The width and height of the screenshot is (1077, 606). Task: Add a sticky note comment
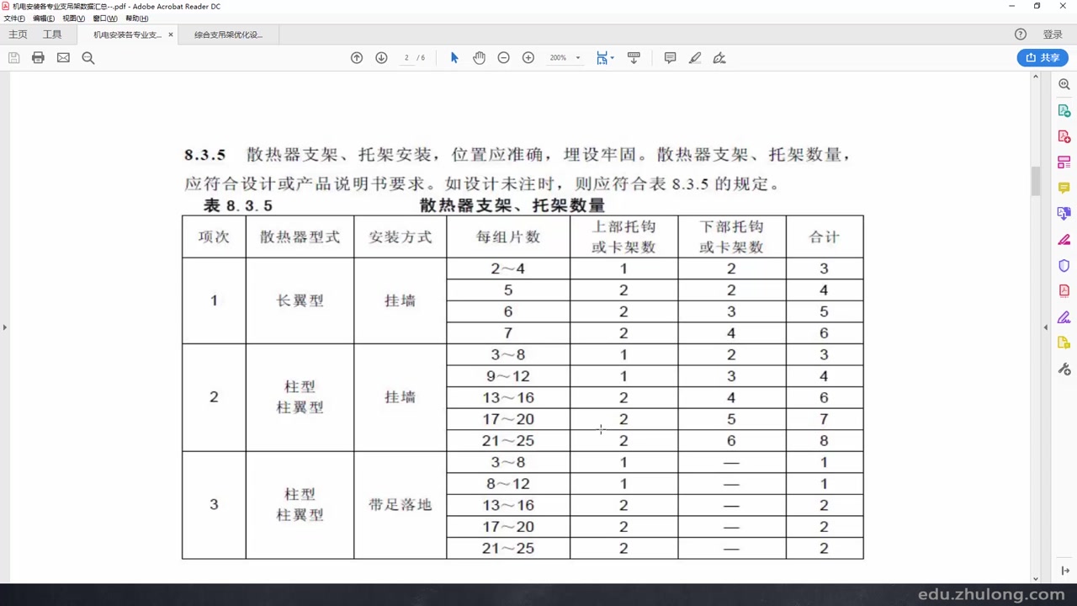[670, 58]
